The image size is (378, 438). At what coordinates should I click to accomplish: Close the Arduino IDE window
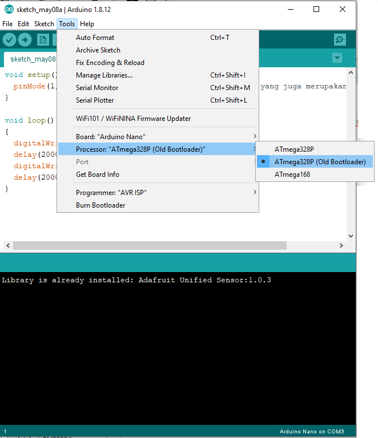click(343, 9)
